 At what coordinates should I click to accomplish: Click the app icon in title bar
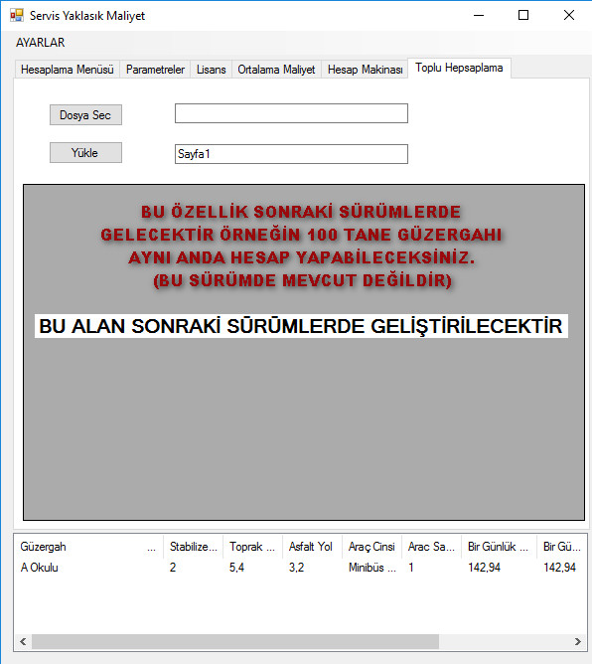point(17,15)
